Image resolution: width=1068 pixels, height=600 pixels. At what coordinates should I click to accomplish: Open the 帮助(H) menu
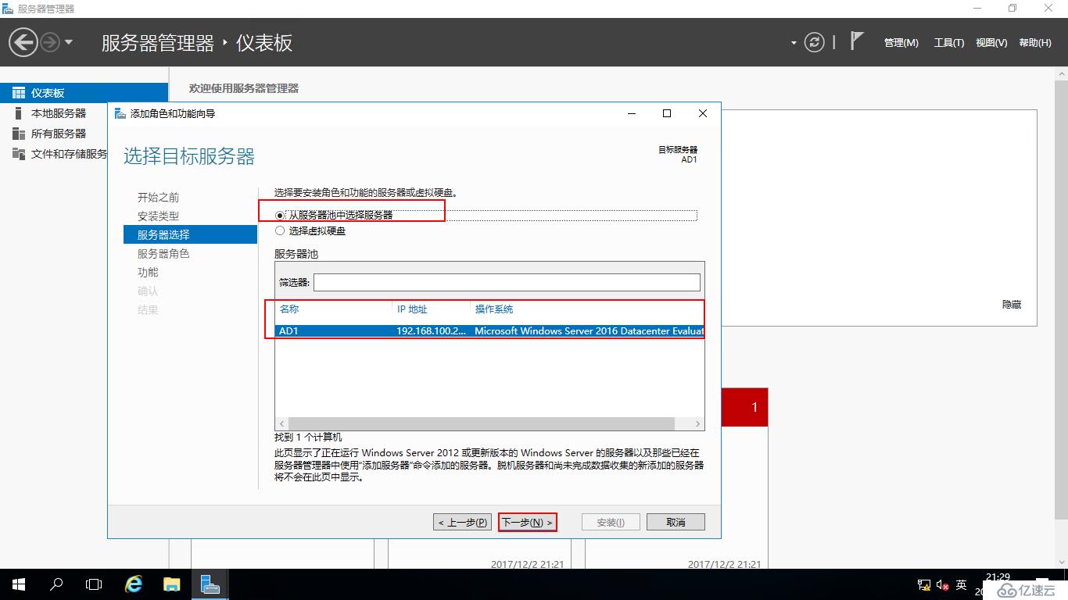click(x=1035, y=43)
